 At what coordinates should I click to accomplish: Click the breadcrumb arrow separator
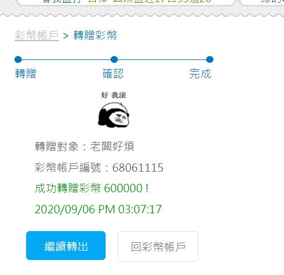click(66, 36)
